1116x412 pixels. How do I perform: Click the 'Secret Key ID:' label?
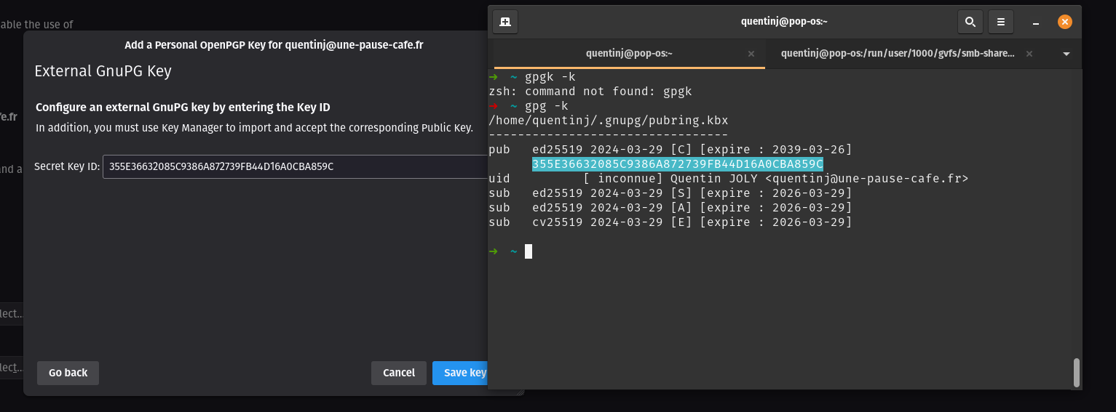point(67,166)
